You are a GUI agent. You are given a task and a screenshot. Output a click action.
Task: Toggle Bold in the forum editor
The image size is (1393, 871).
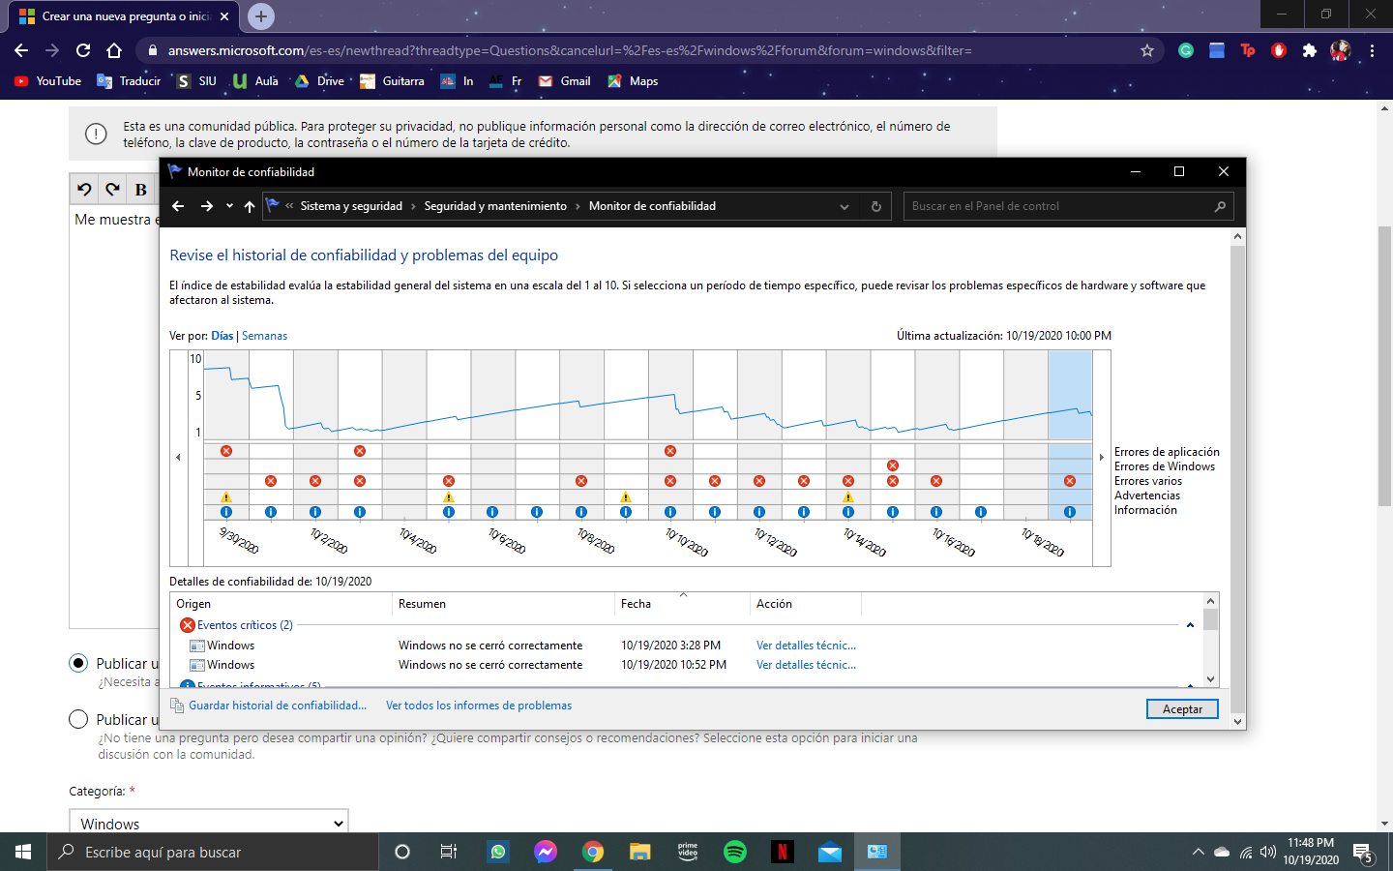tap(141, 189)
